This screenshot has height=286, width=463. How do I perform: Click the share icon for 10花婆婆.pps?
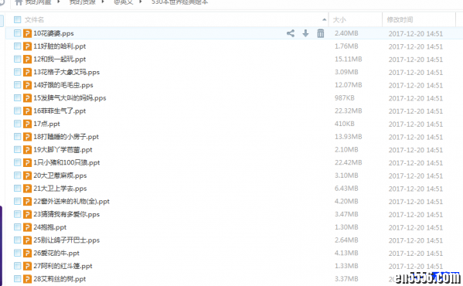pyautogui.click(x=291, y=33)
